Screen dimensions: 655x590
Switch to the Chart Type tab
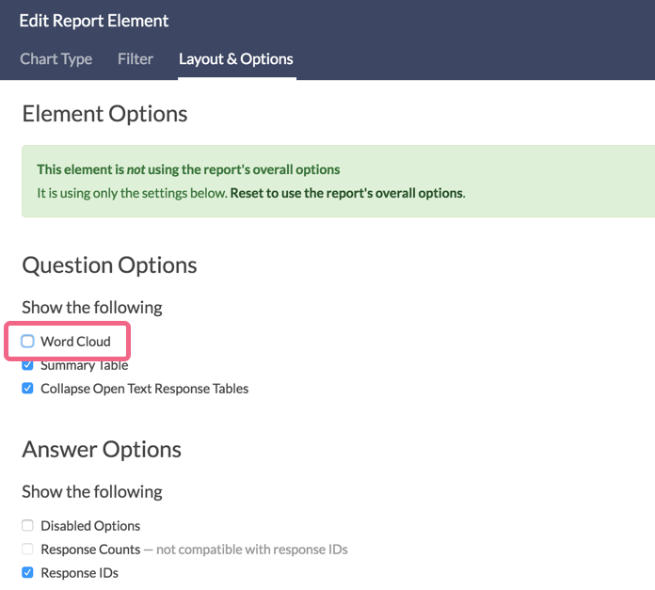(56, 58)
